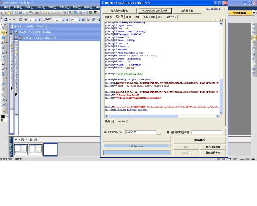
Task: Open the layout view dropdown in bottom panel
Action: [x=26, y=140]
